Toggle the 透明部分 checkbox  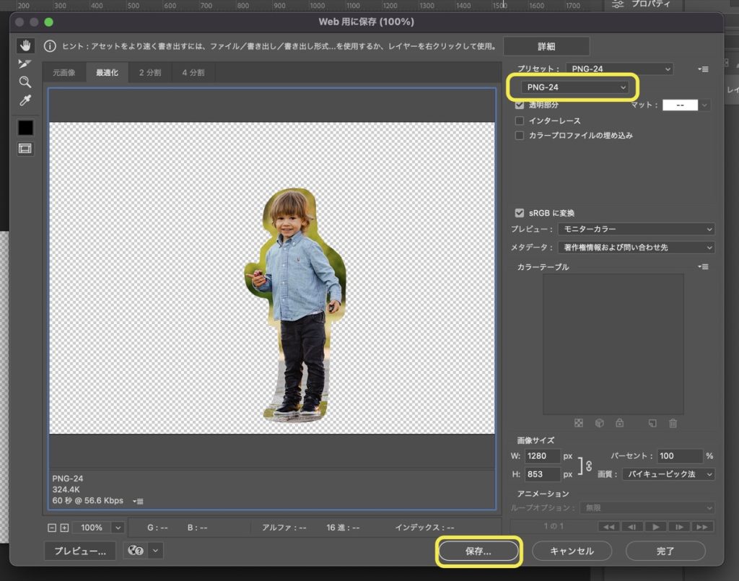(520, 105)
